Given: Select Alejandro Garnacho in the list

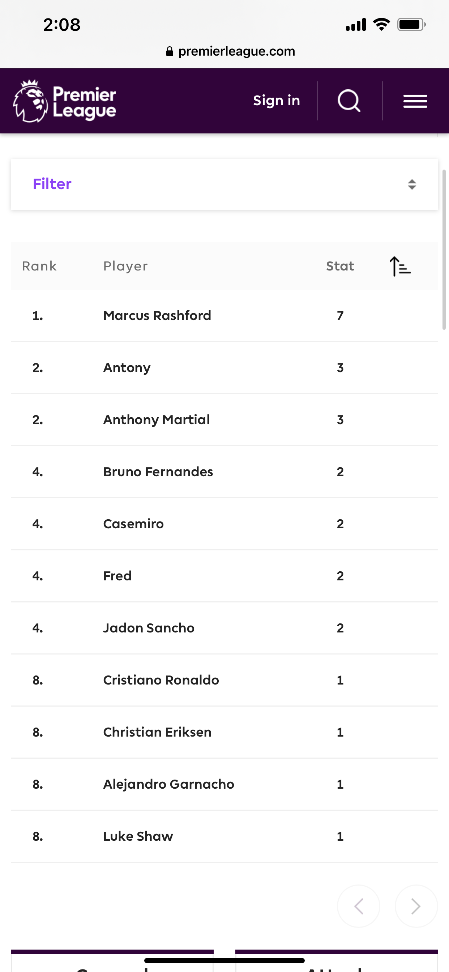Looking at the screenshot, I should click(x=168, y=784).
